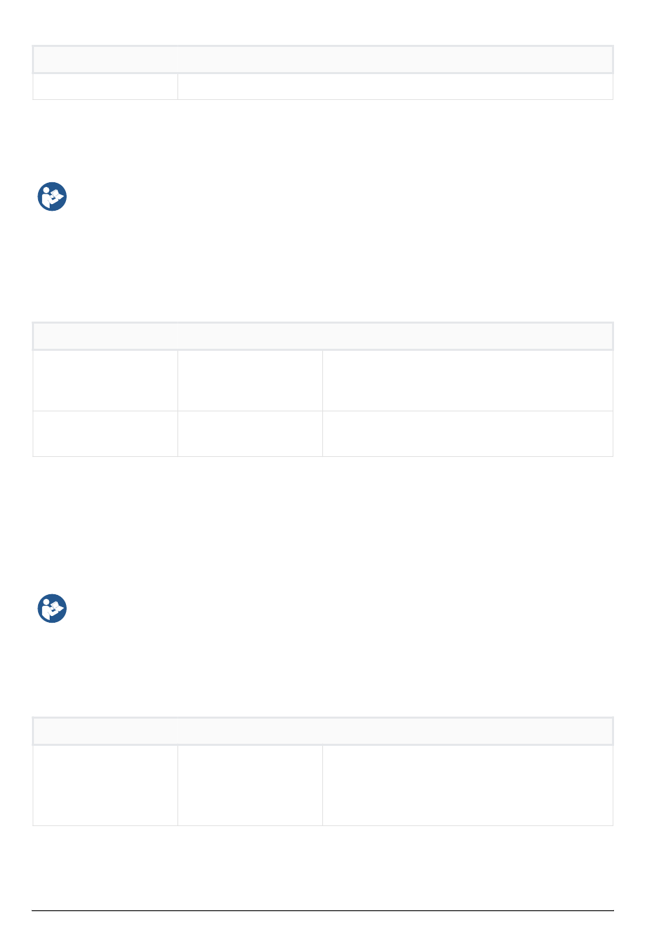Click the horizontal footer rule at page bottom
This screenshot has width=646, height=943.
coord(323,911)
